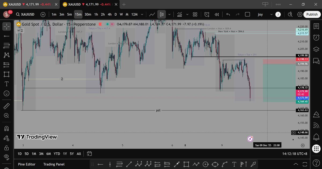Viewport: 322px width, 169px height.
Task: Select vertical line in favorites drawing toolbar
Action: point(110,164)
